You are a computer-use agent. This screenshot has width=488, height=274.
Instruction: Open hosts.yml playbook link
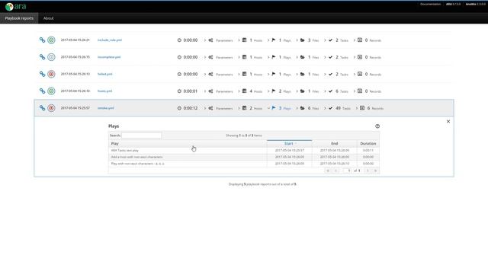(x=104, y=91)
